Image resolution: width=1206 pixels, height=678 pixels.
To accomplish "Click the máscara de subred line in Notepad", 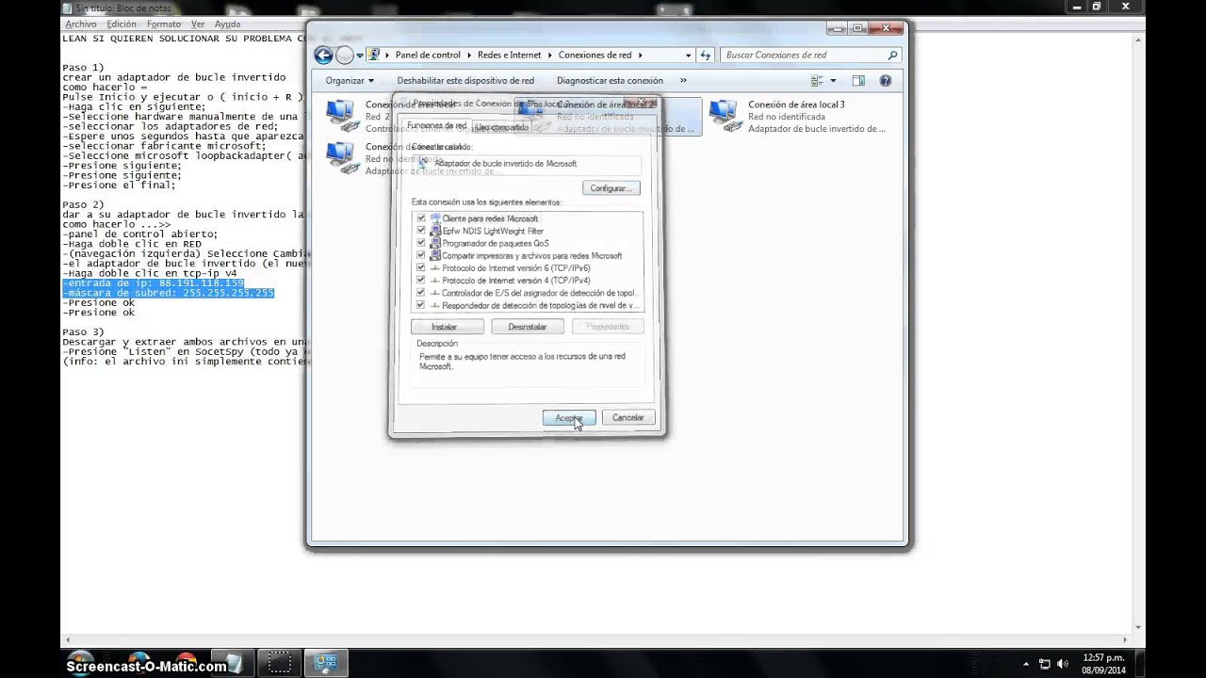I will (x=169, y=293).
